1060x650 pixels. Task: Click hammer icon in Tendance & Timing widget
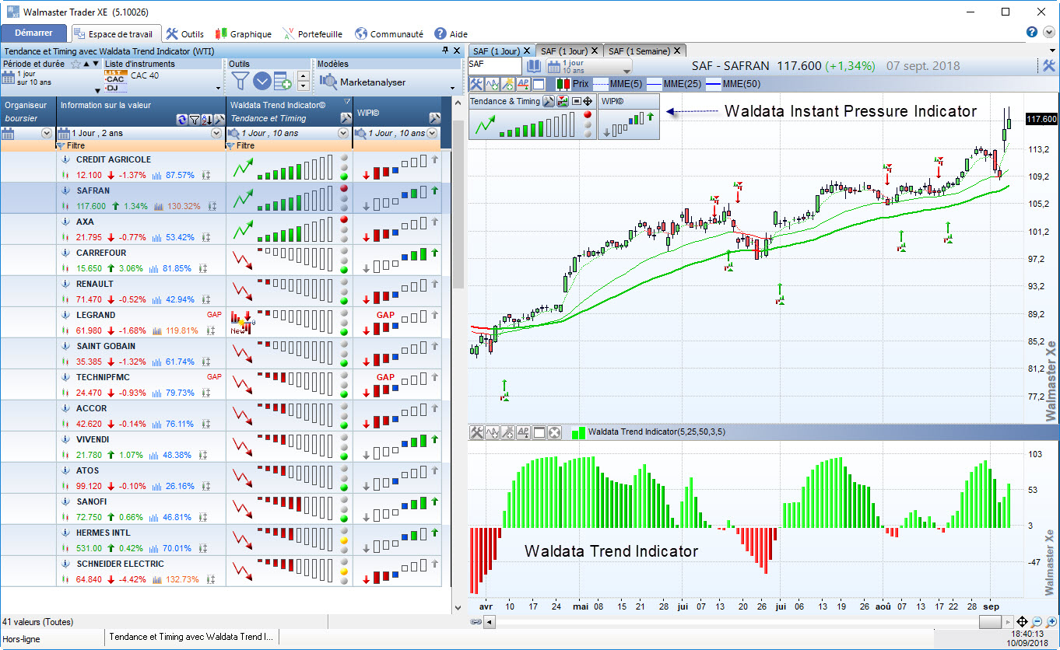coord(549,101)
